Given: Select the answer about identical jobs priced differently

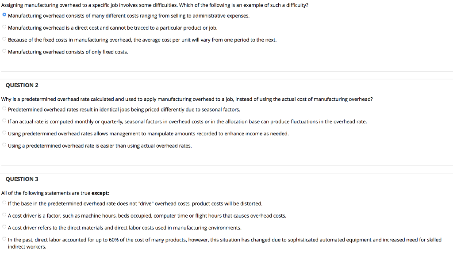Looking at the screenshot, I should [x=4, y=109].
